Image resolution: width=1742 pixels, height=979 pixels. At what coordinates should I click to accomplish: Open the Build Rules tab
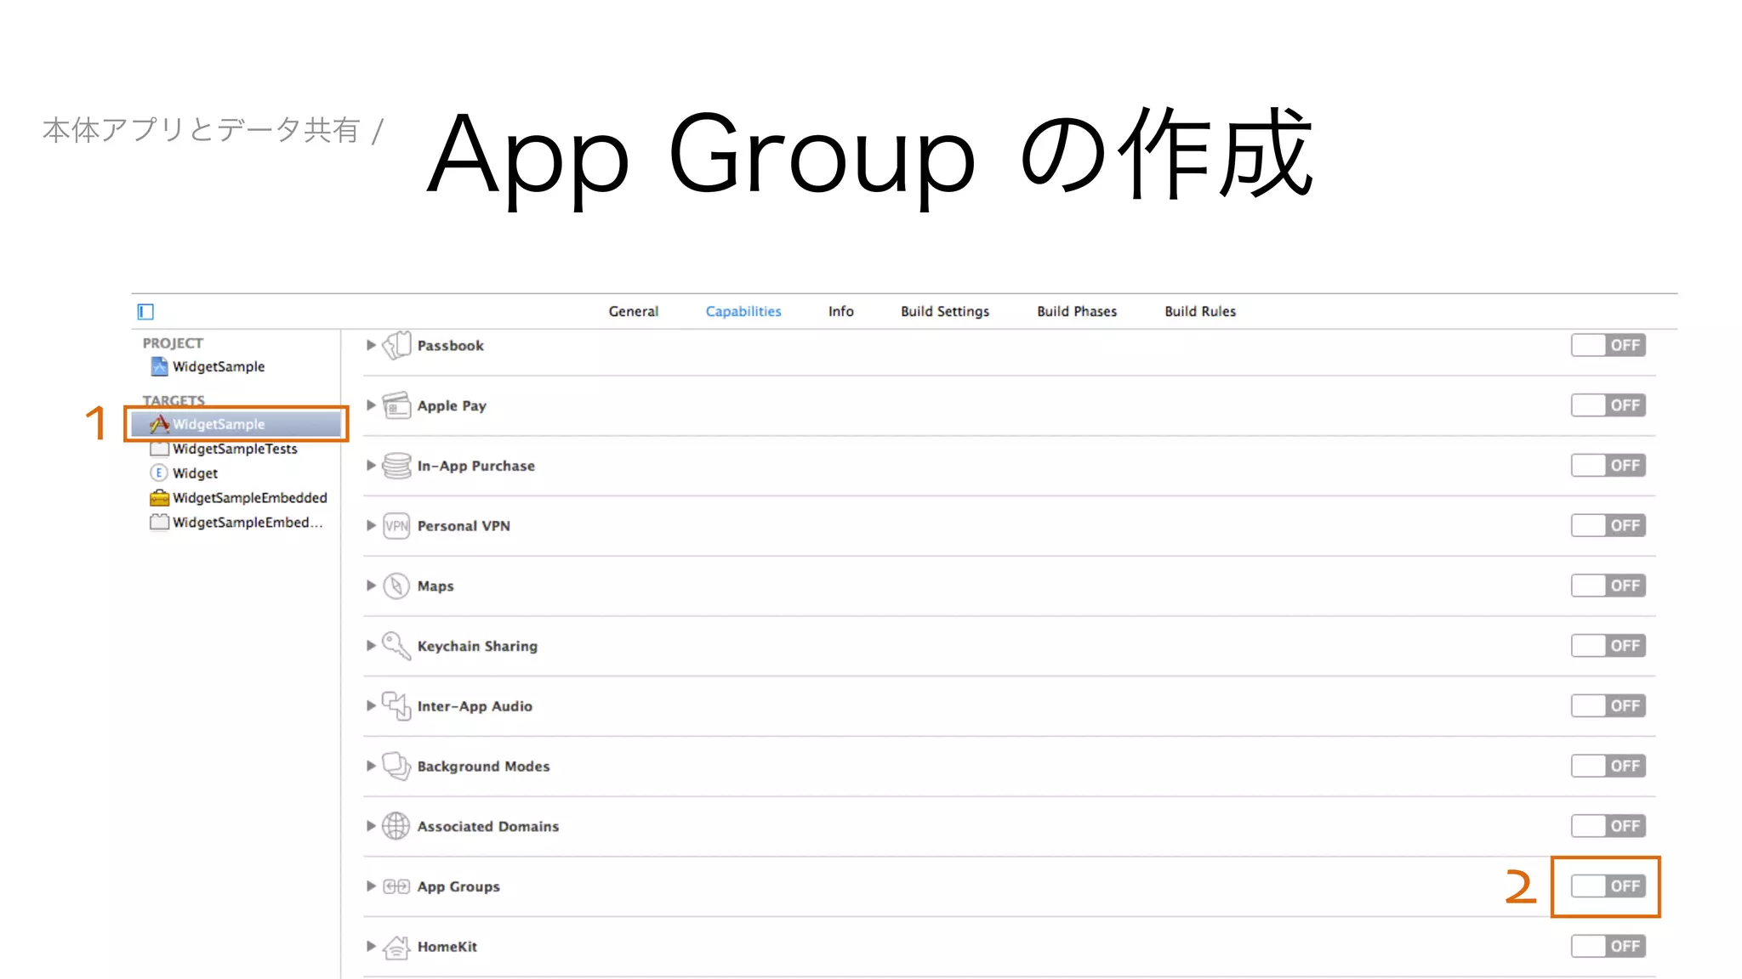pos(1200,312)
